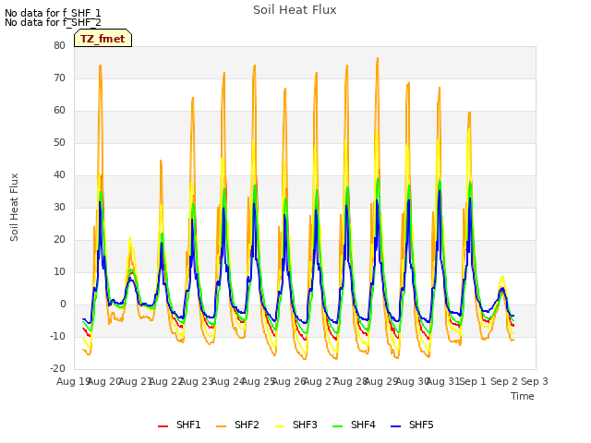Select the SHF5 legend label
The height and width of the screenshot is (443, 591).
click(x=421, y=425)
